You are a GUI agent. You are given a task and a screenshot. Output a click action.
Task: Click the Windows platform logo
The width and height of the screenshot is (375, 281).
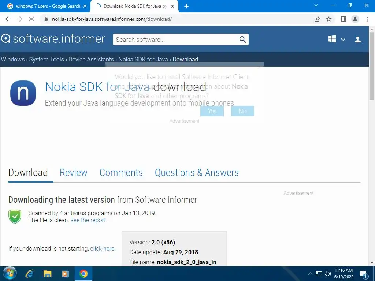(x=332, y=39)
